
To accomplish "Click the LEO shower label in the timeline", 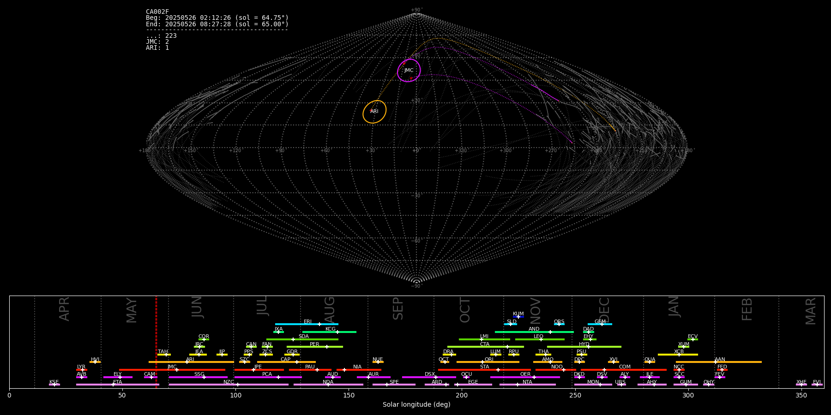I will coord(539,337).
